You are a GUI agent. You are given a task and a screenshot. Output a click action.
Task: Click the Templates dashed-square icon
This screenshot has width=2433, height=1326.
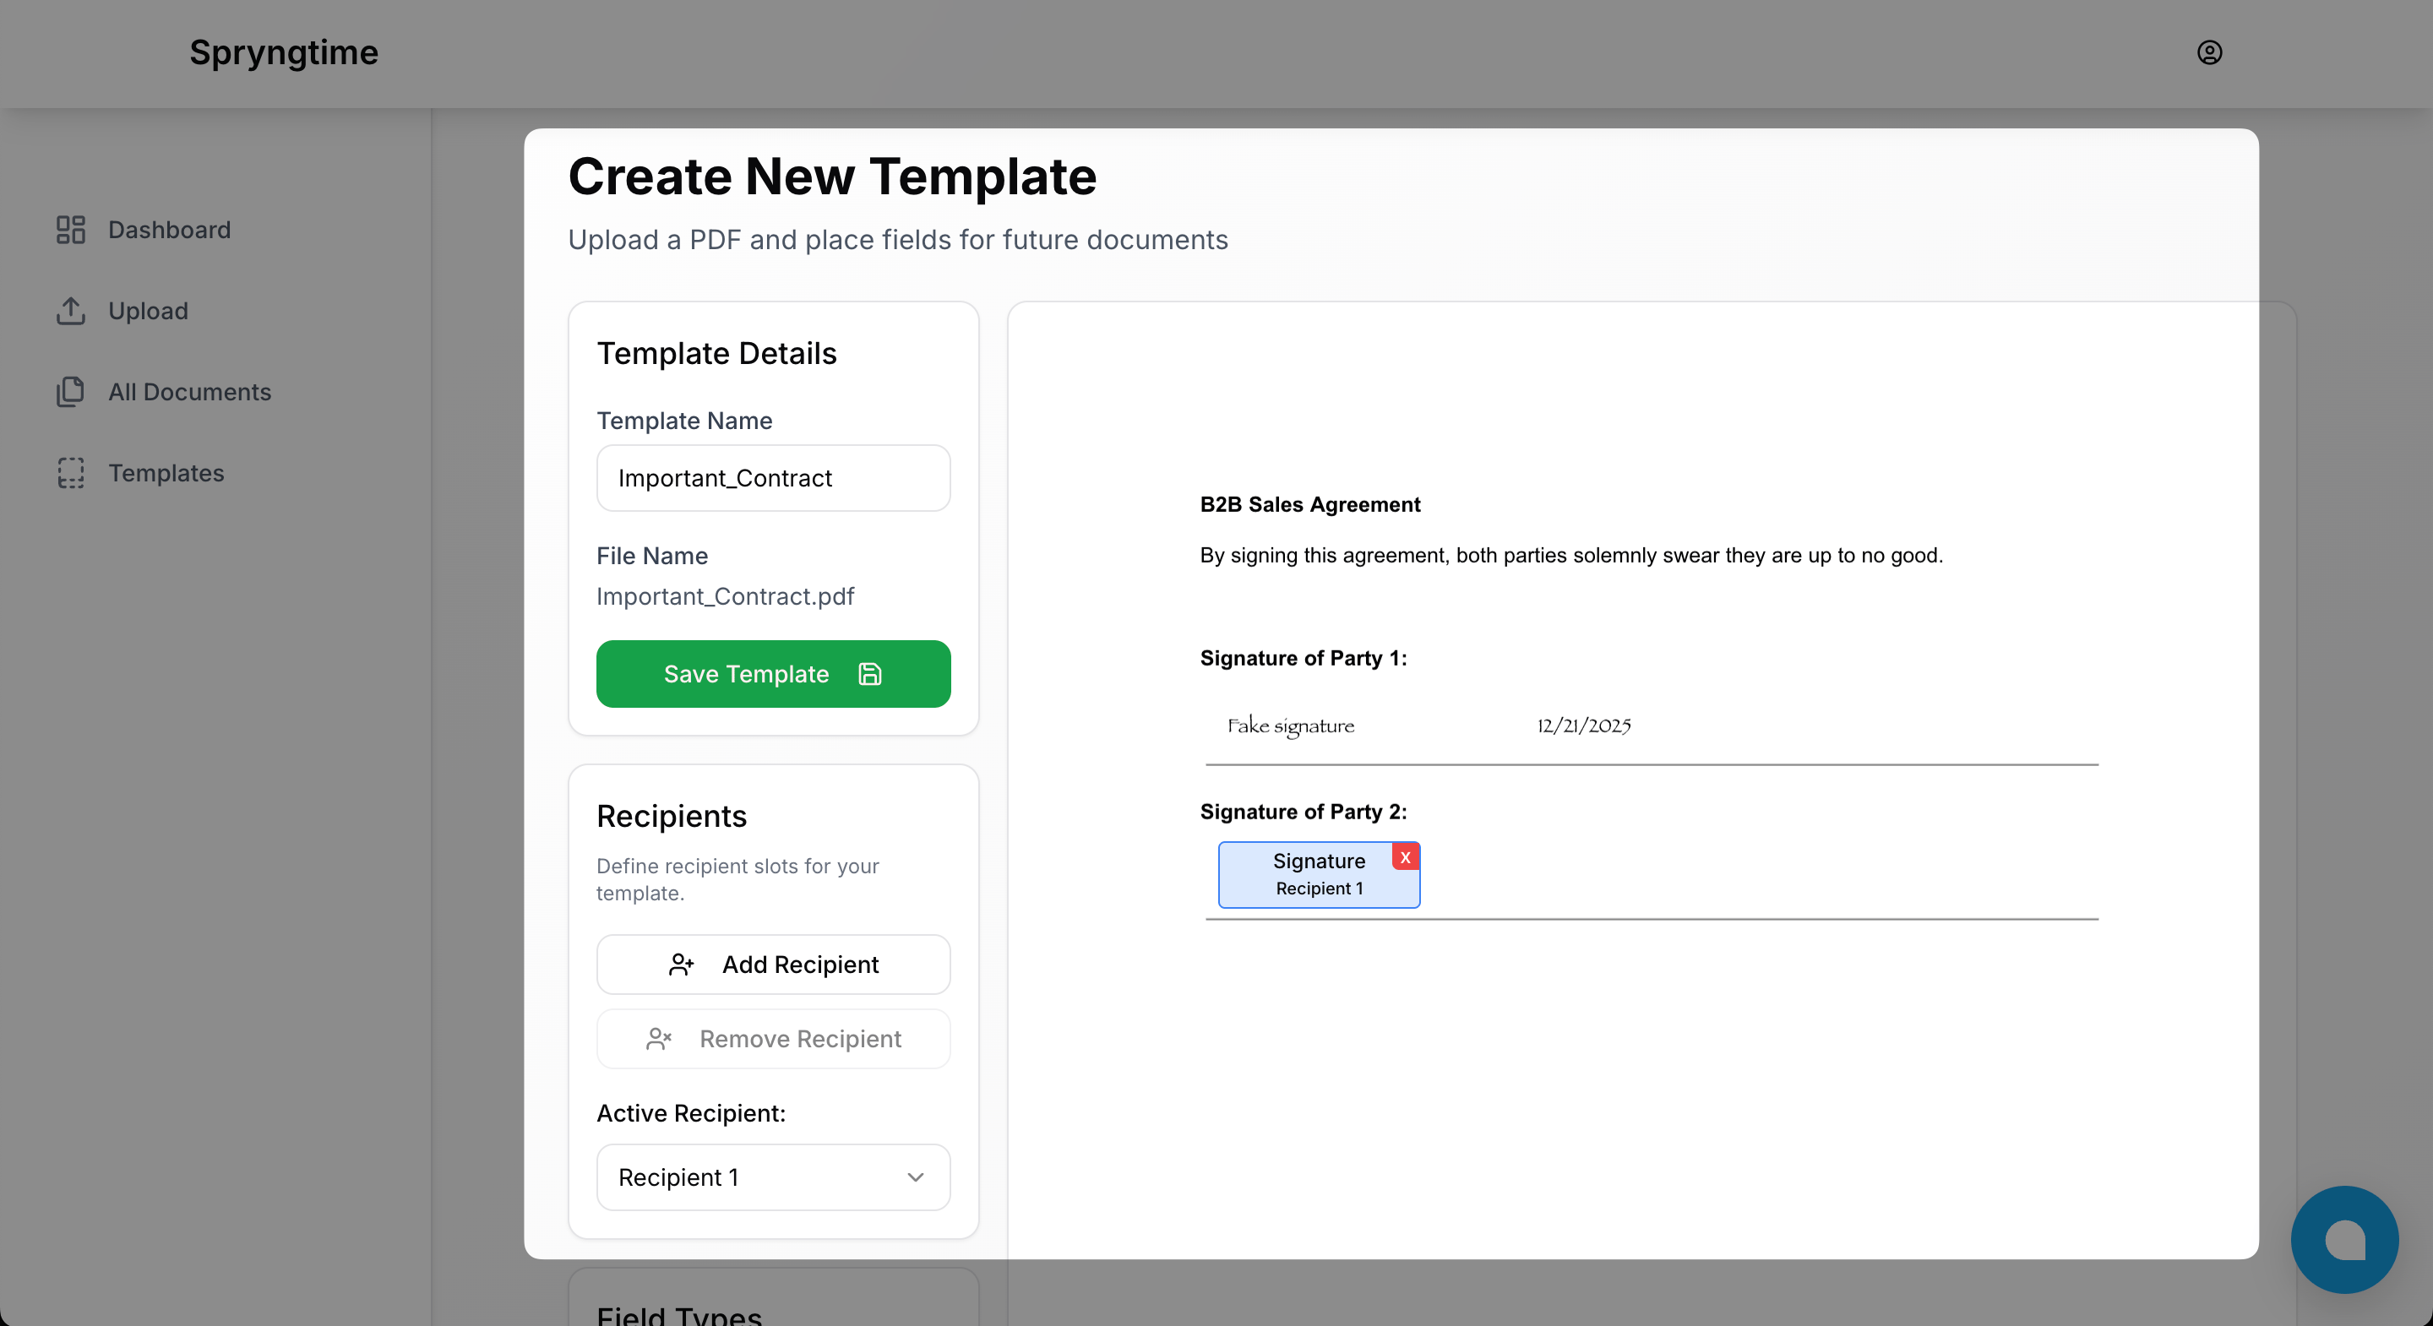pyautogui.click(x=71, y=473)
